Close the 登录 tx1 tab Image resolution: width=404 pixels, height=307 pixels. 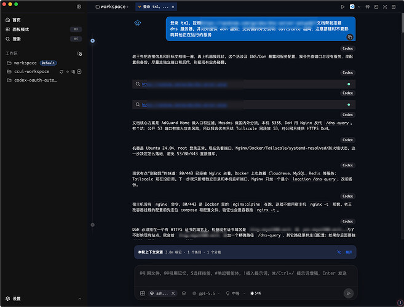coord(173,7)
